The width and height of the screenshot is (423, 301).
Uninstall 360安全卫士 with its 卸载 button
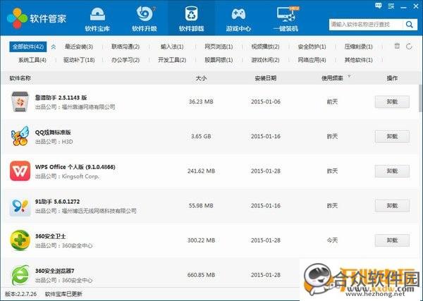point(392,240)
